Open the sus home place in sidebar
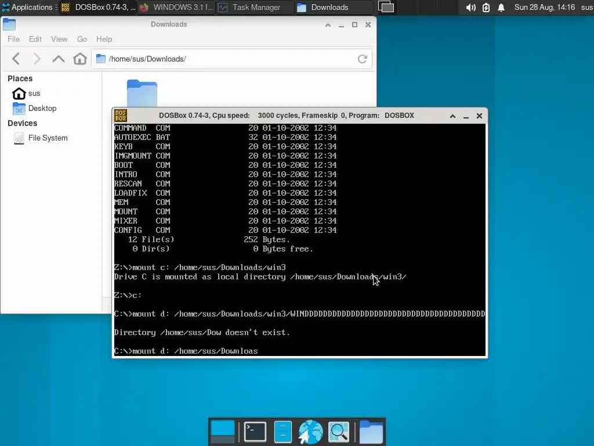 26,93
